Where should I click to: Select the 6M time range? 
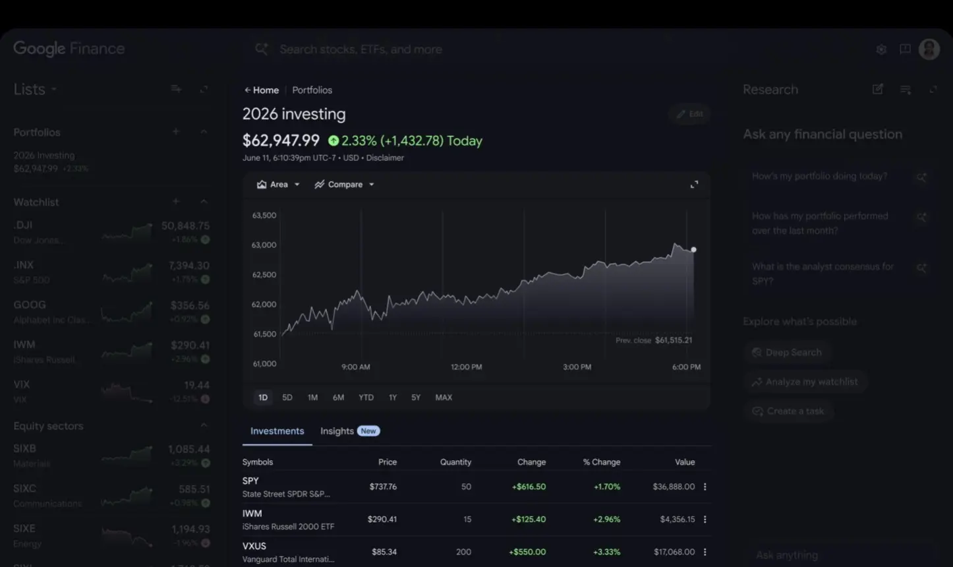338,398
